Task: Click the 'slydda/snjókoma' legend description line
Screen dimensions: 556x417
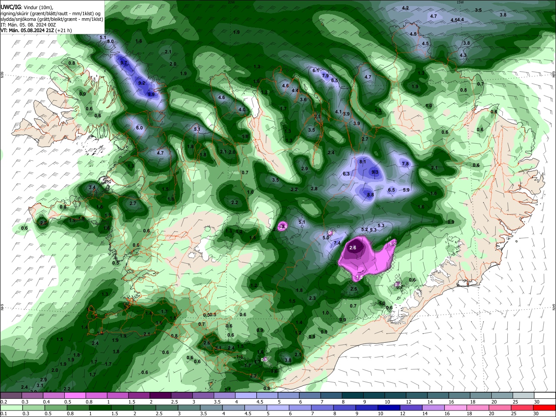Action: 52,19
